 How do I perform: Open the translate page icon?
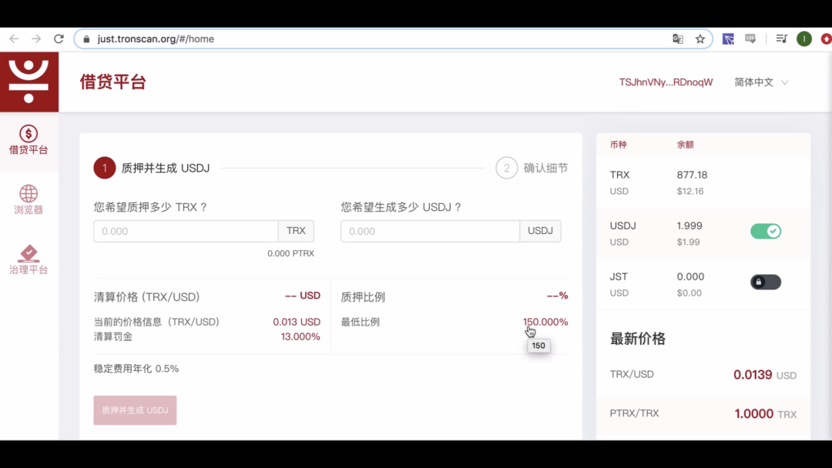click(678, 38)
